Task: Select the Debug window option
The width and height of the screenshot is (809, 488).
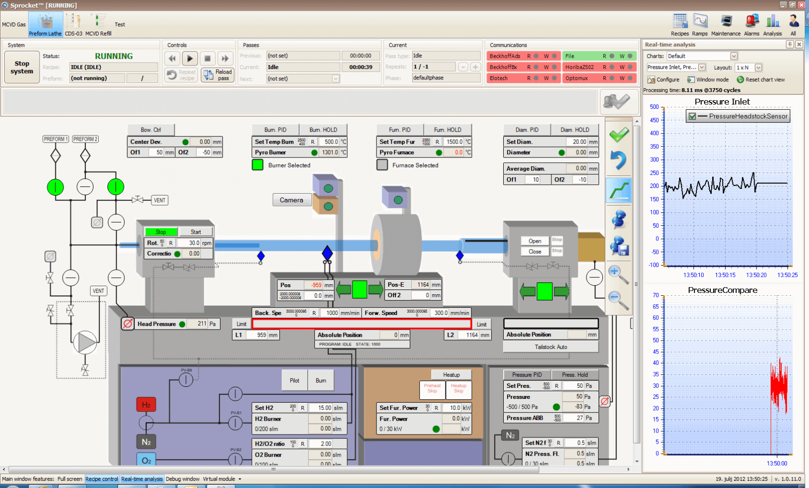Action: point(183,479)
